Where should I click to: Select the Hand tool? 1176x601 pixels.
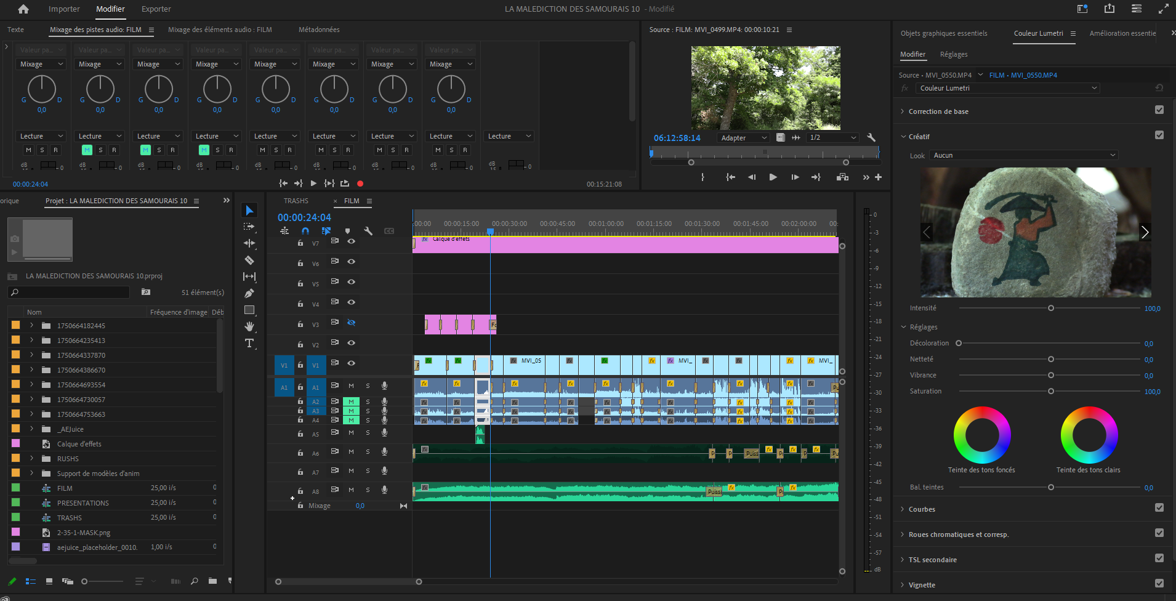click(x=249, y=326)
